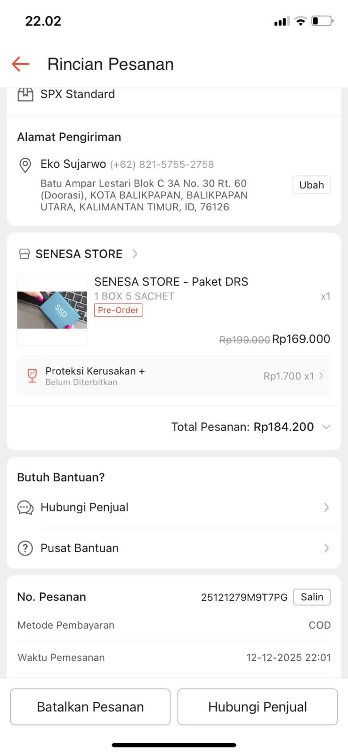
Task: Tap the SENESA STORE shop icon
Action: 24,254
